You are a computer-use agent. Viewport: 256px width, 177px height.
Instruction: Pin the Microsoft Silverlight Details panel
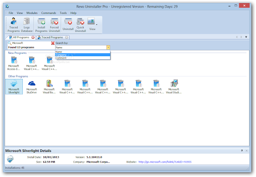coord(242,150)
